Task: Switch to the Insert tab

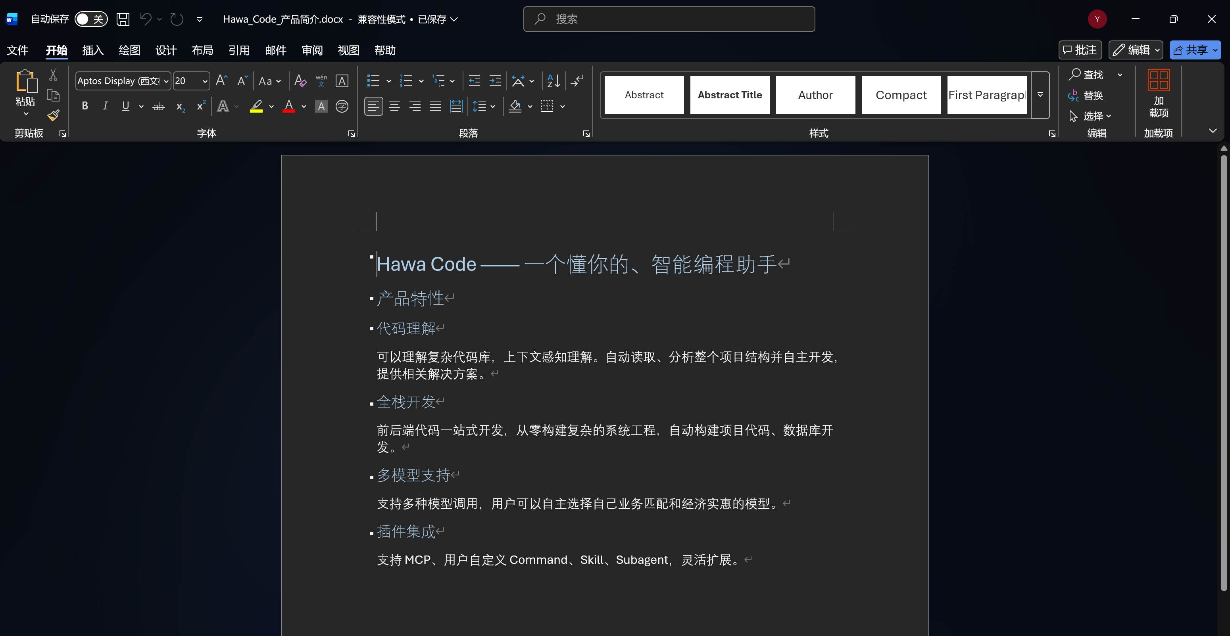Action: coord(92,50)
